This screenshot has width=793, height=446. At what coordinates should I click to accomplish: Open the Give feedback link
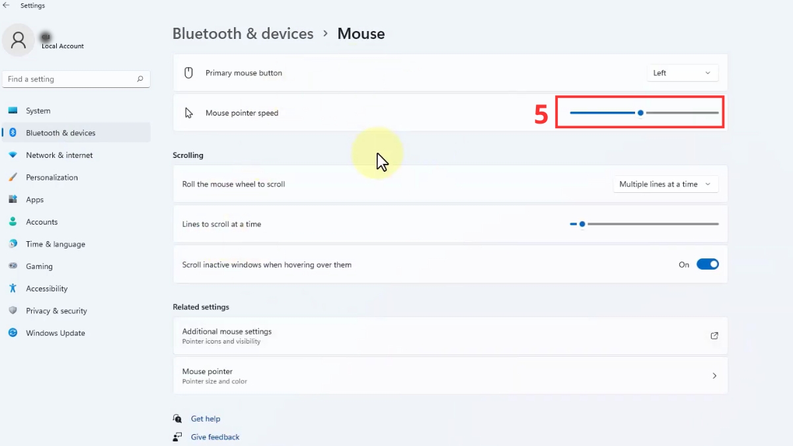click(215, 437)
